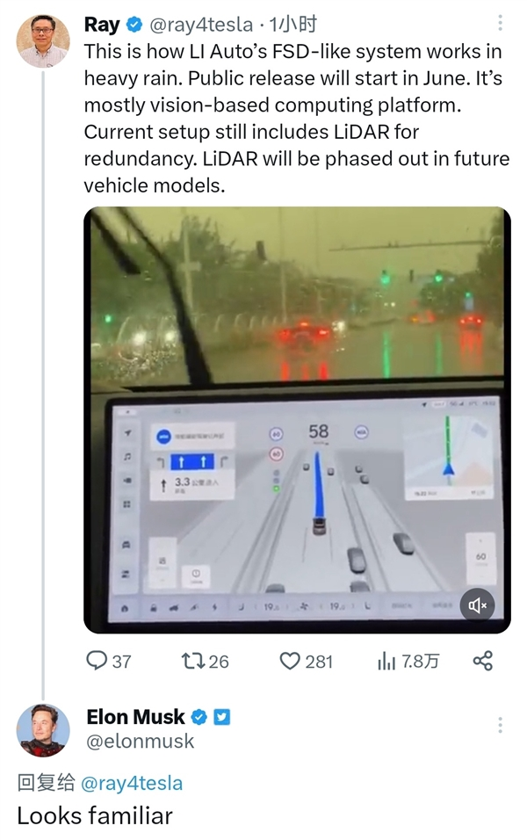Play the Li Auto rain driving video

pos(297,419)
